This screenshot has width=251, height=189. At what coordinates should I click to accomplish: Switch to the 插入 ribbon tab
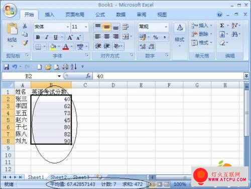click(50, 15)
